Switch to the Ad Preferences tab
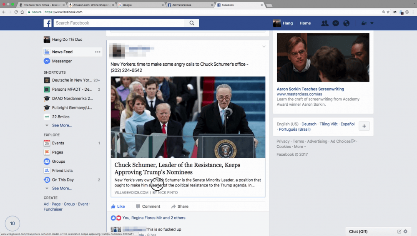This screenshot has height=236, width=417. (x=190, y=5)
